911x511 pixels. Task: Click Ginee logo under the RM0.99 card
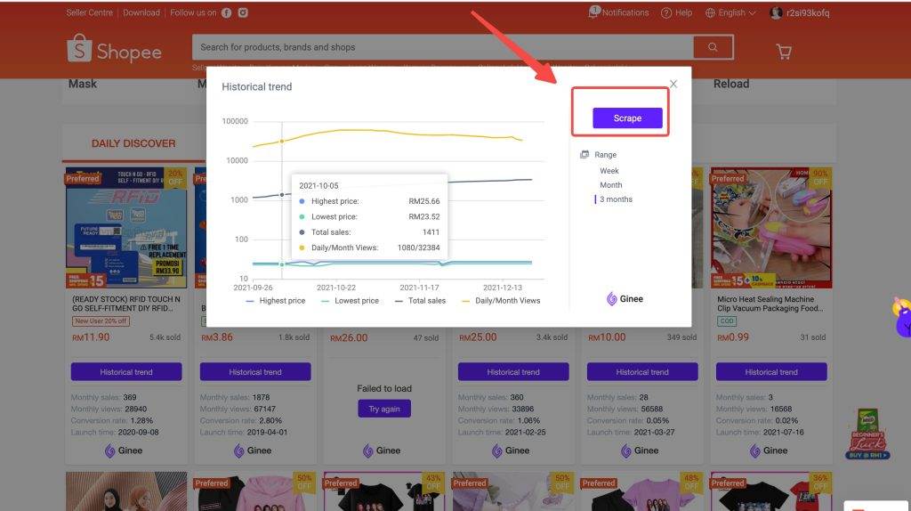coord(768,450)
